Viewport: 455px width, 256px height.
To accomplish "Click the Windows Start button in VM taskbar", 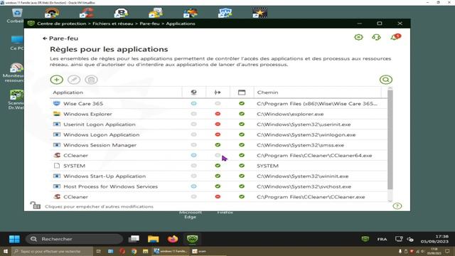I will [14, 239].
